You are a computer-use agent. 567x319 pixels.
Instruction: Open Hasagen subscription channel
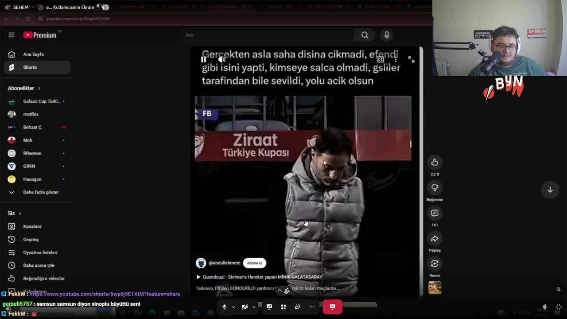[x=37, y=179]
